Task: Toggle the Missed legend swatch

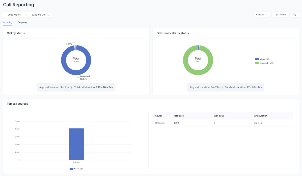Action: [x=257, y=59]
